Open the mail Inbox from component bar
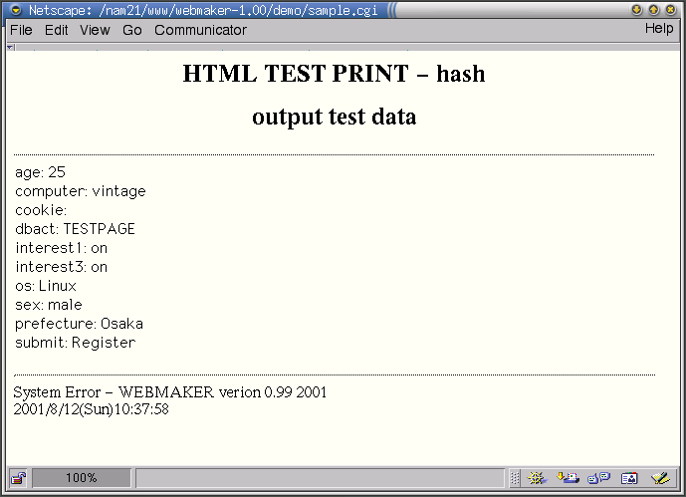 coord(569,478)
